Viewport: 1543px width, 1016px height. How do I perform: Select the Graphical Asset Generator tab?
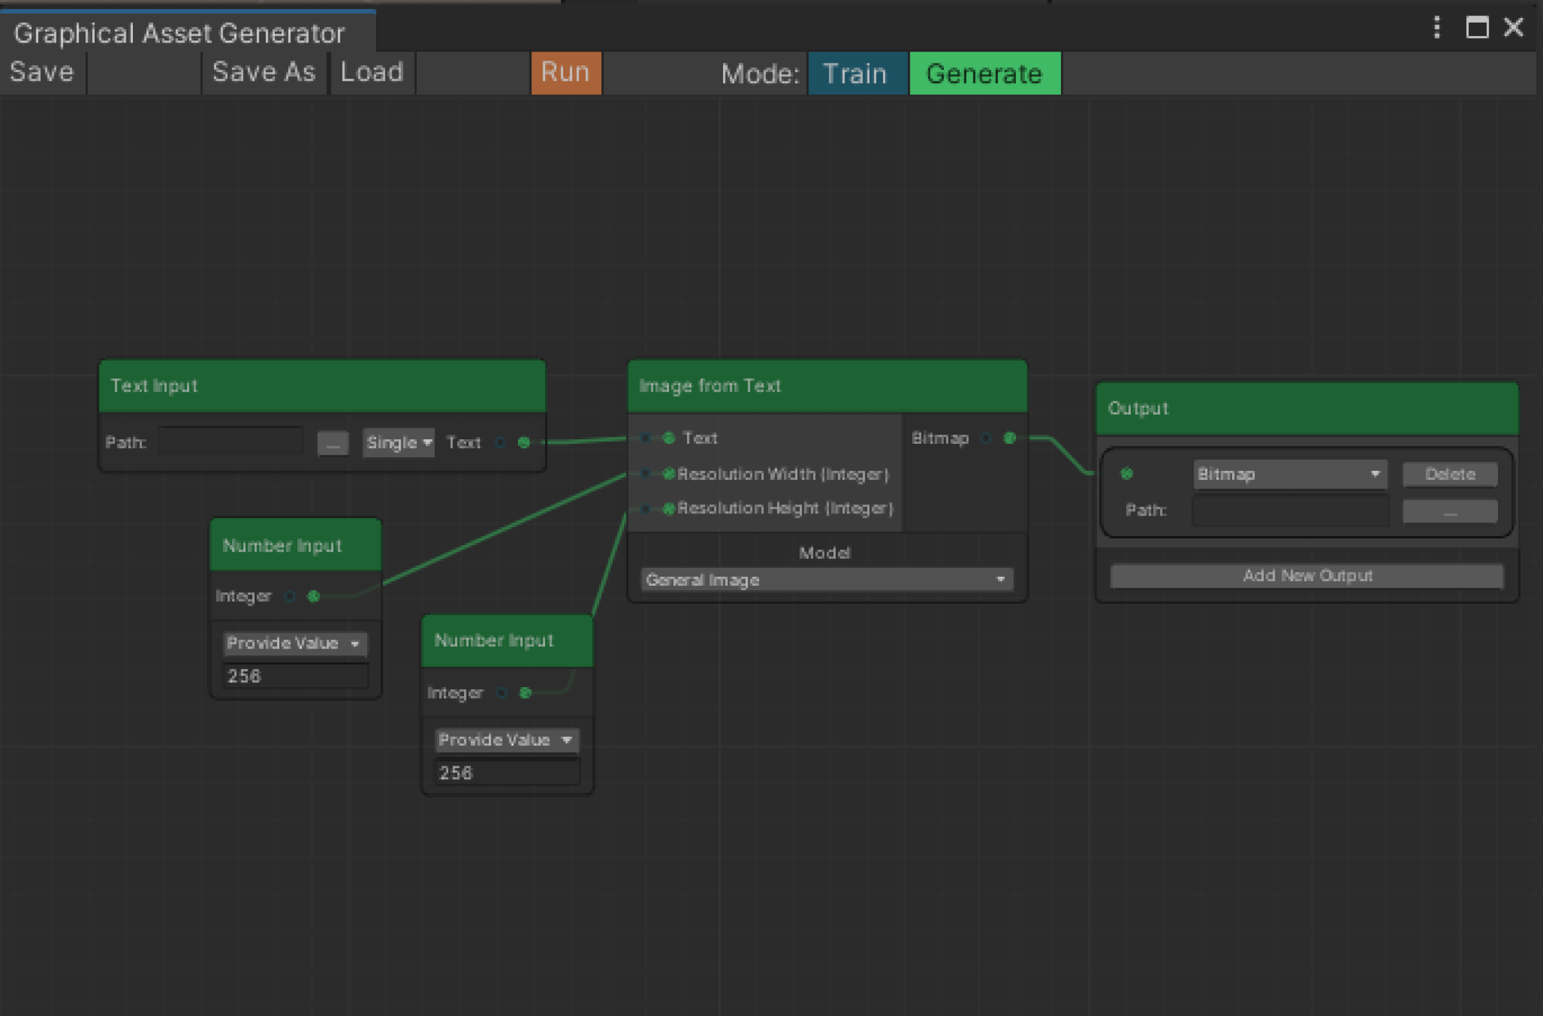[179, 32]
